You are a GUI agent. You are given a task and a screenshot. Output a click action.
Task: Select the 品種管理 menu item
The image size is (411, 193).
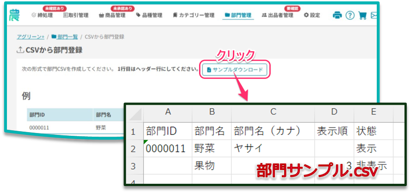pyautogui.click(x=149, y=15)
